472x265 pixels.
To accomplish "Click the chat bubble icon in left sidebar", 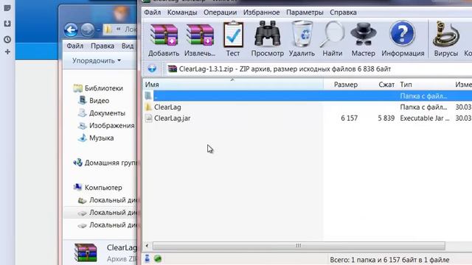I will (7, 8).
